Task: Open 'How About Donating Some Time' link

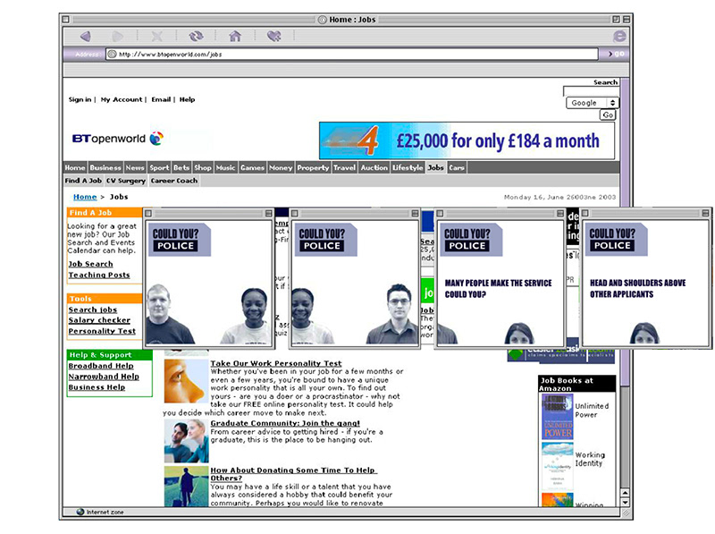Action: (x=294, y=474)
